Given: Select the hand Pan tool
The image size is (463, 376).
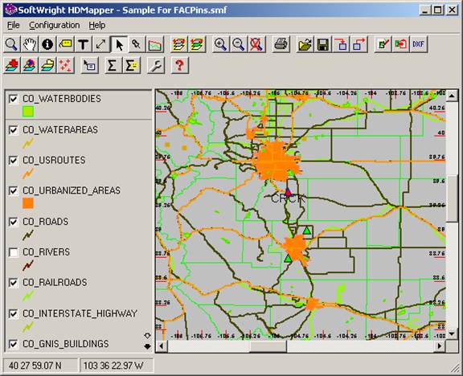Looking at the screenshot, I should (30, 44).
